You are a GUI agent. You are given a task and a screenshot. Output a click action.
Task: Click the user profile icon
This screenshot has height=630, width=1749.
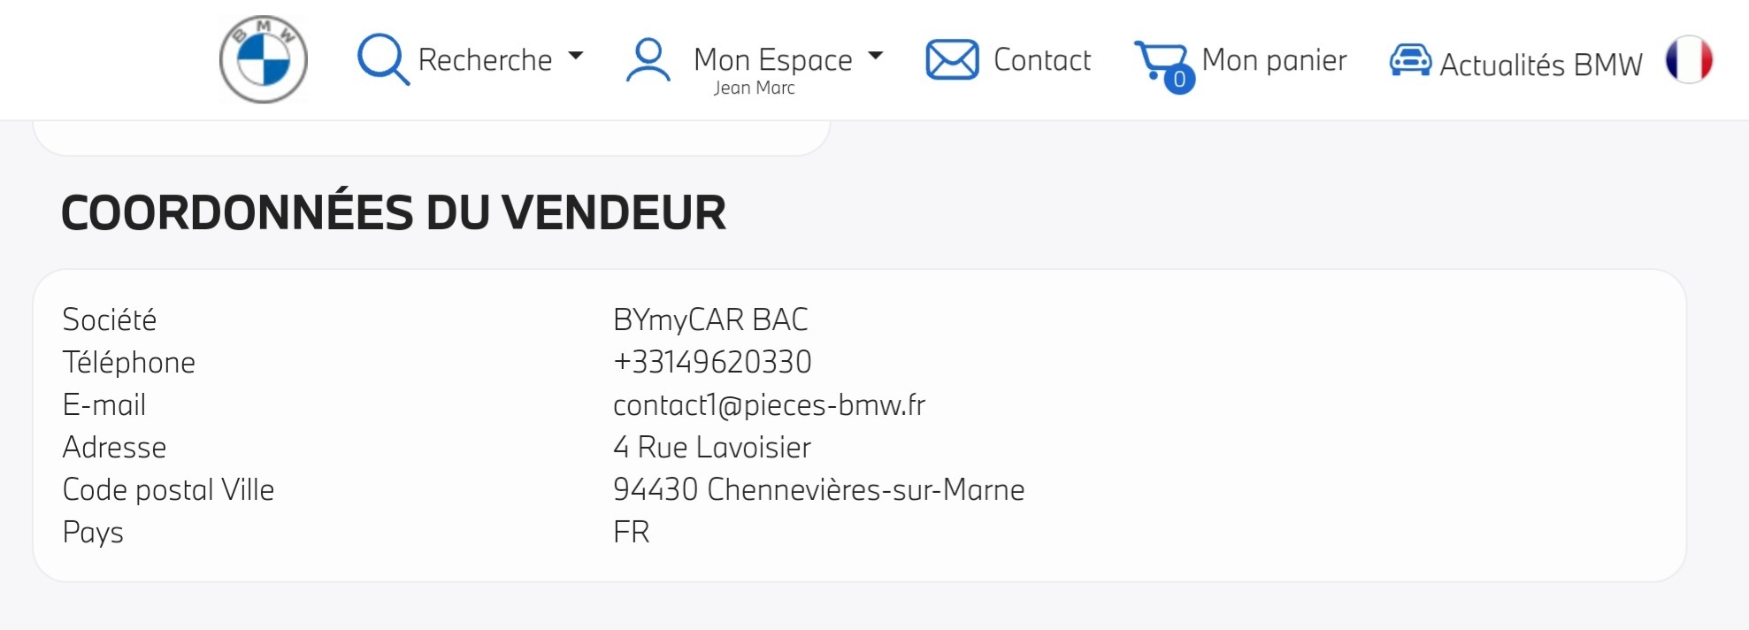point(648,60)
